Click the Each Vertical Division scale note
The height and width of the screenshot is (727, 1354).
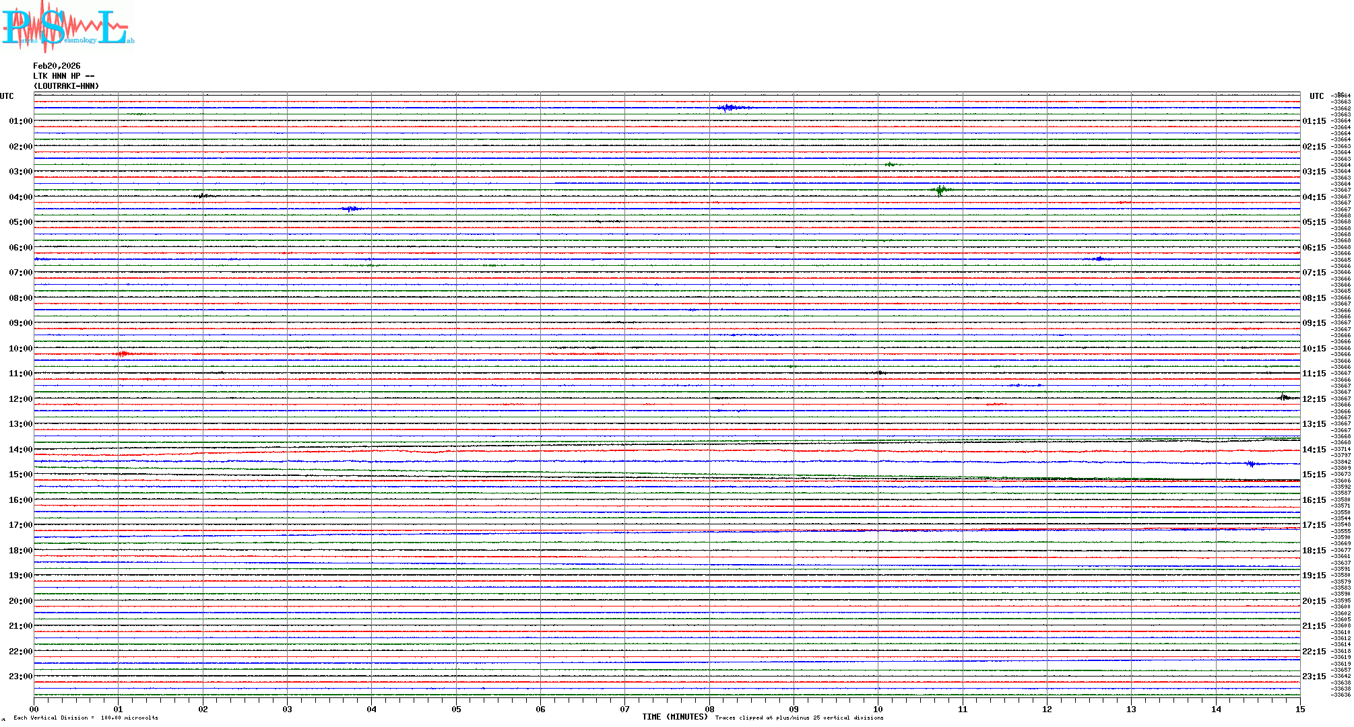coord(86,718)
